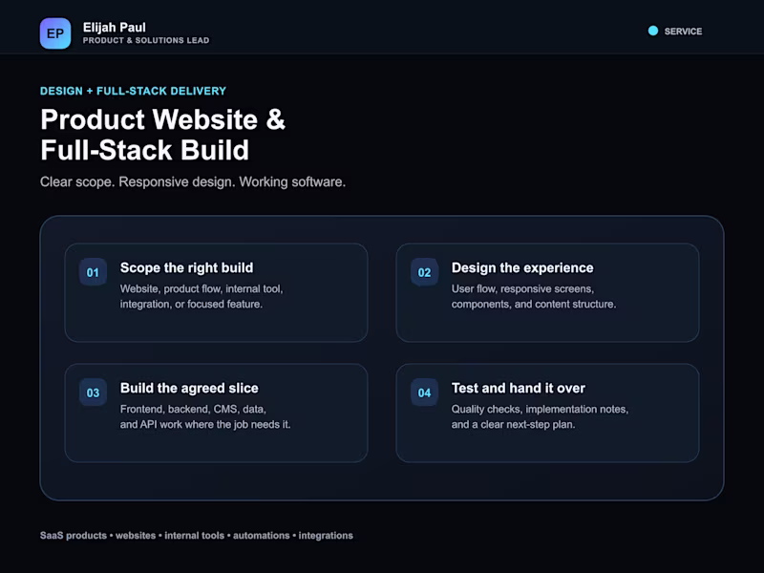Click the SaaS products footer text
Screen dimensions: 764x573
197,536
